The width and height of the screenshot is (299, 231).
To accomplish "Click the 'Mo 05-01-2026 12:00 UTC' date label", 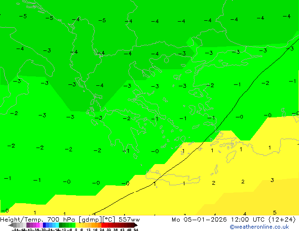I will tap(218, 220).
